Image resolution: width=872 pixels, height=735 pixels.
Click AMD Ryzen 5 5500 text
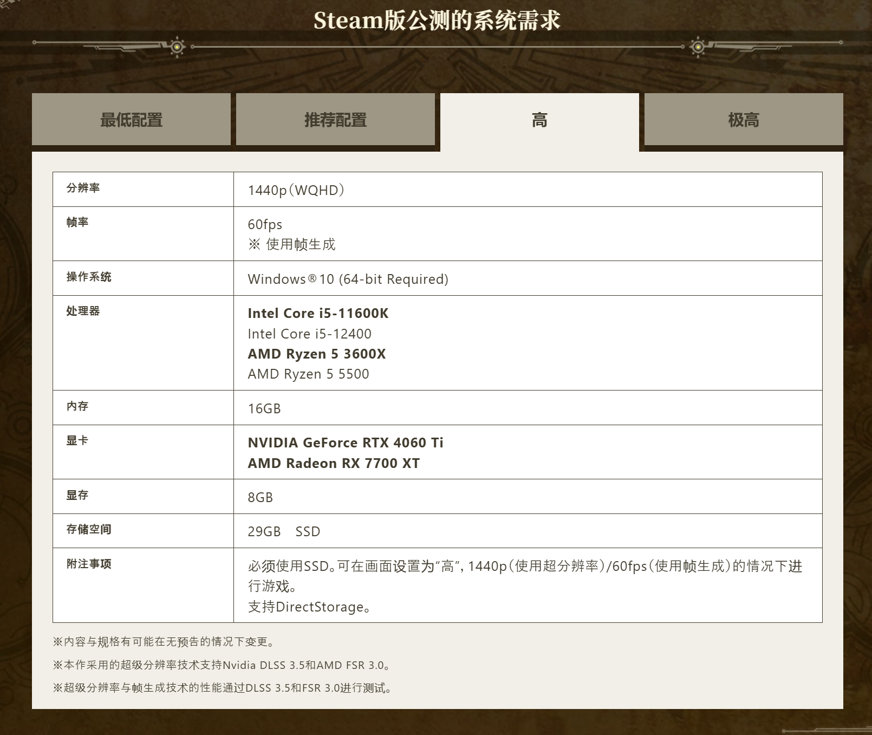[x=308, y=374]
